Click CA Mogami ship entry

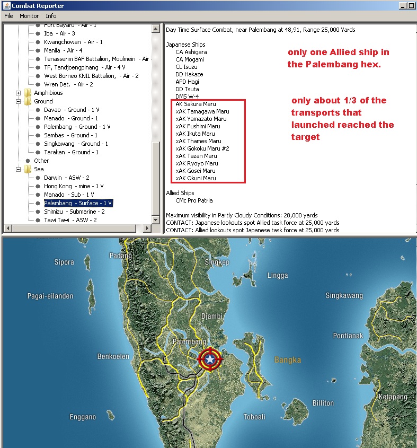coord(190,59)
